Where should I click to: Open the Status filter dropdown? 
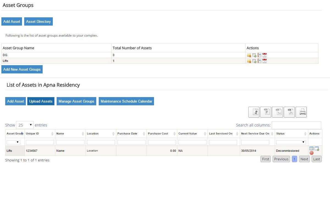pyautogui.click(x=291, y=142)
